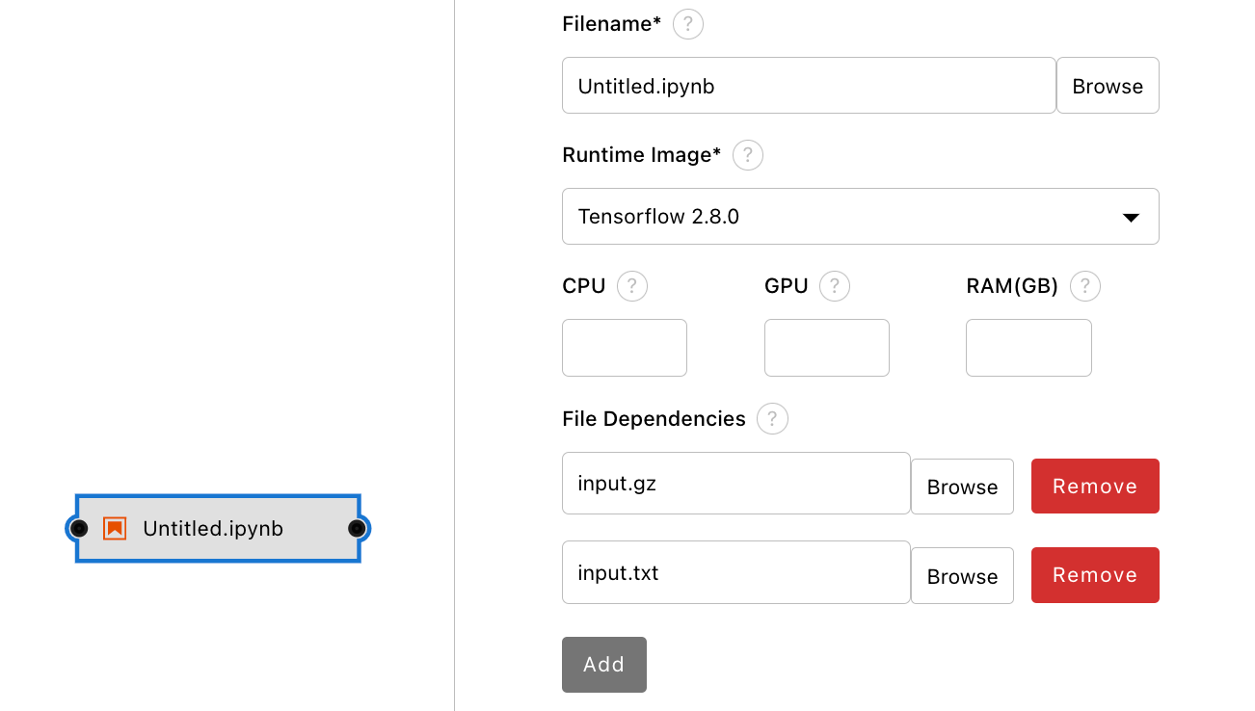
Task: Add a new file dependency
Action: click(x=603, y=665)
